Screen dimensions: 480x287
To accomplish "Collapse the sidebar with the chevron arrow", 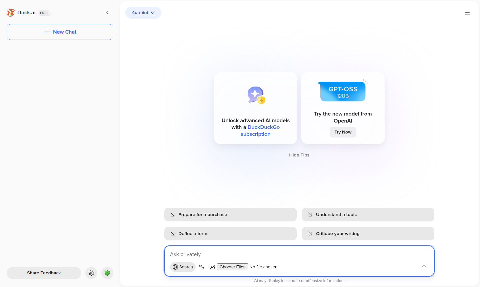I will (x=107, y=12).
